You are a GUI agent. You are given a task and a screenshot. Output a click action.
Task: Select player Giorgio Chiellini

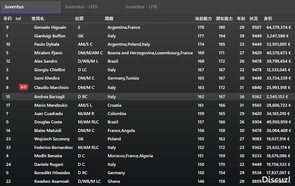(x=49, y=70)
